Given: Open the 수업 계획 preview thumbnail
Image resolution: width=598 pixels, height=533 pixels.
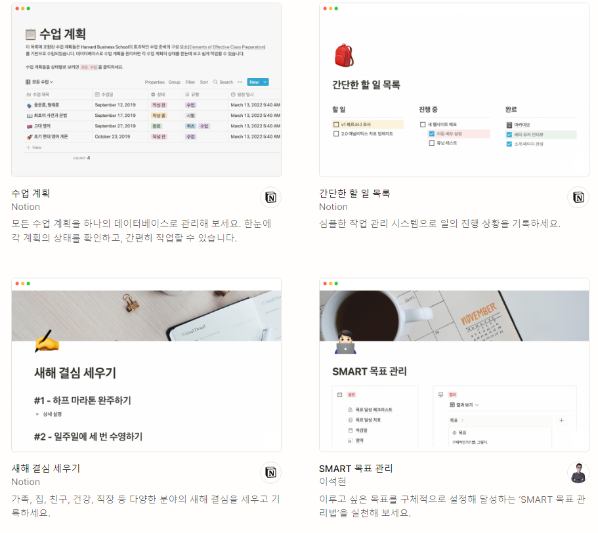Looking at the screenshot, I should point(146,90).
